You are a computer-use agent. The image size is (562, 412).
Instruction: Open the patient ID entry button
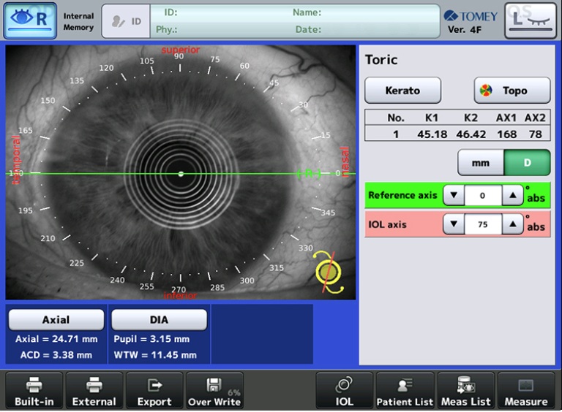point(125,21)
